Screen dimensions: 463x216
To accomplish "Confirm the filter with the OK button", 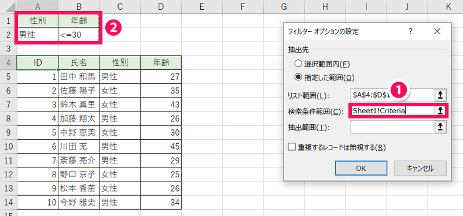I will click(x=361, y=168).
